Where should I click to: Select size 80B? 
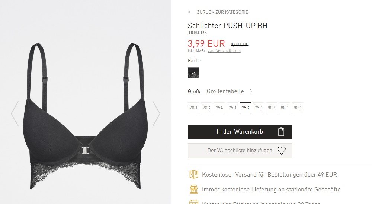(272, 108)
